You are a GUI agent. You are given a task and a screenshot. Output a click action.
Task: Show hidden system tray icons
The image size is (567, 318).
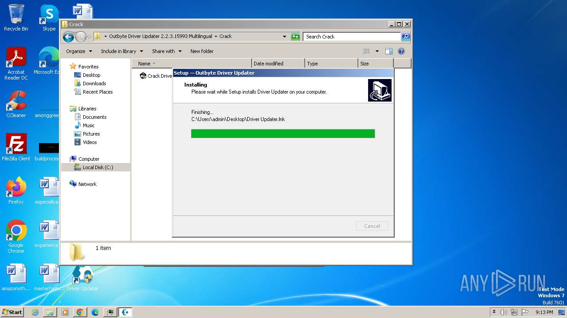pos(494,312)
